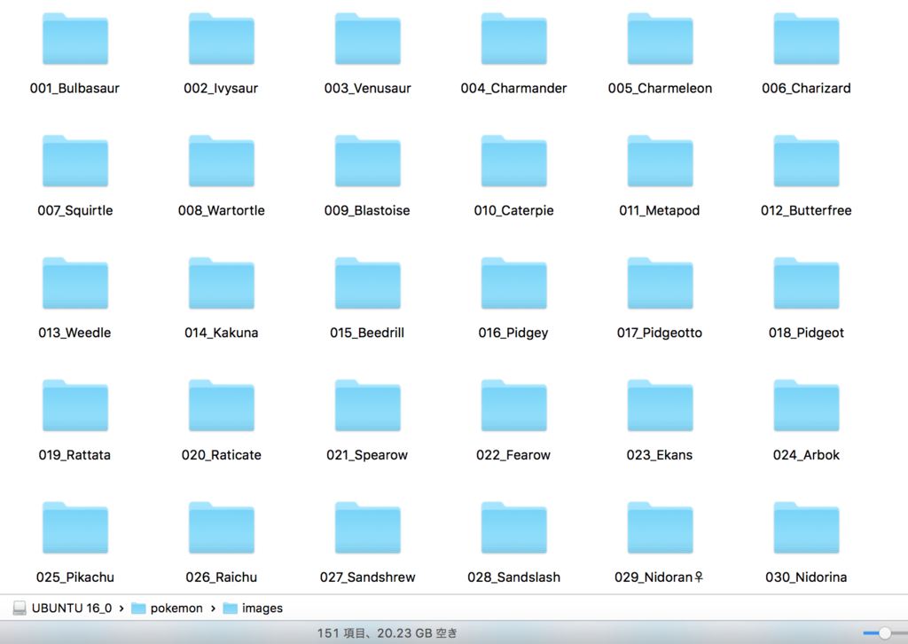Select the 020_Raticate folder icon

click(x=221, y=405)
